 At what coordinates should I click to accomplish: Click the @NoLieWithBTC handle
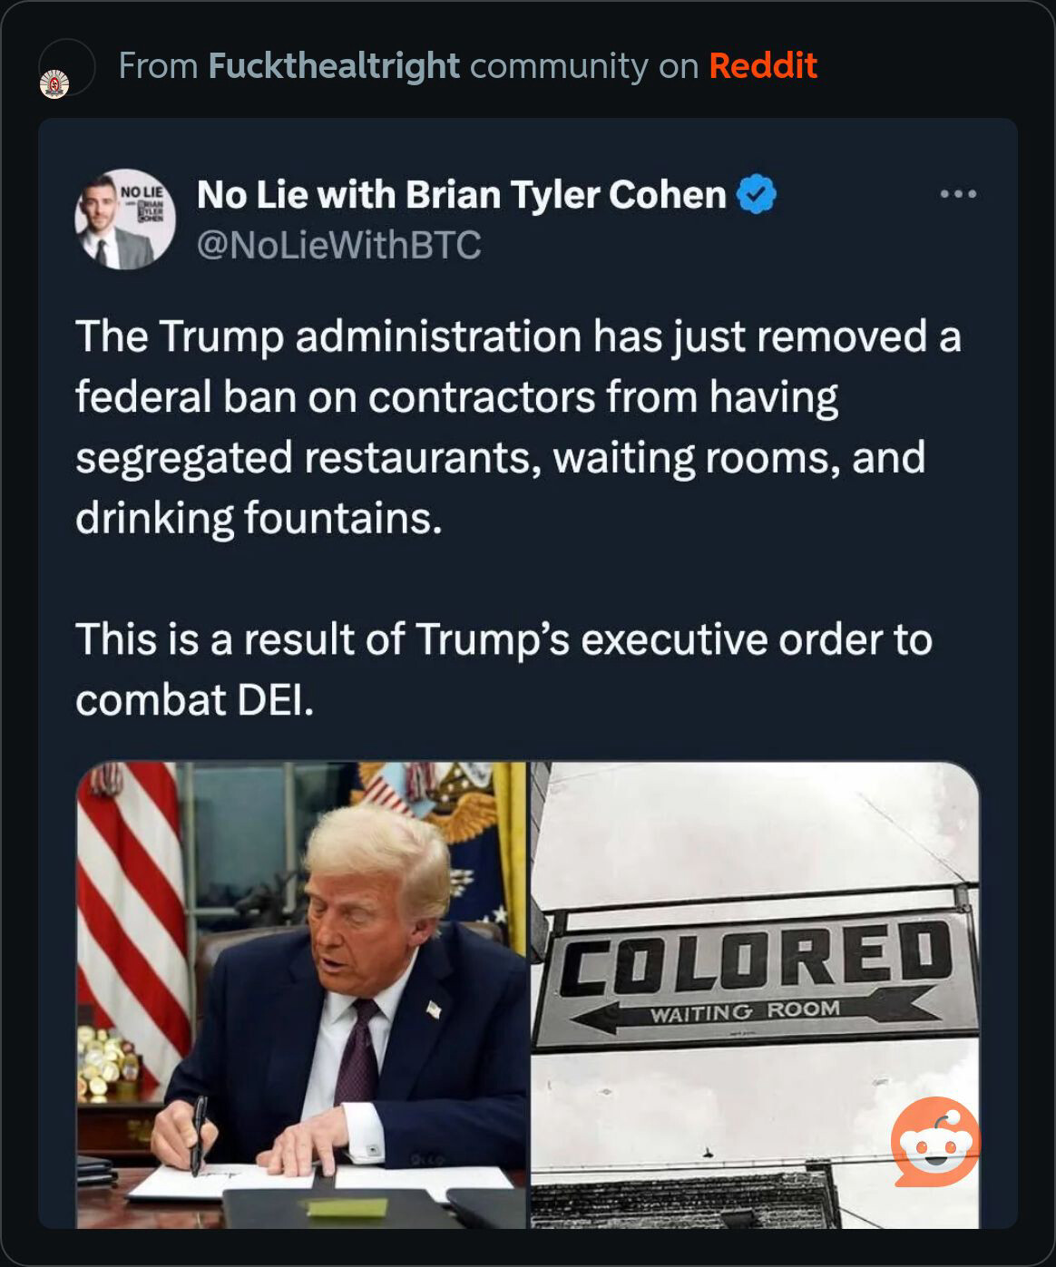[338, 245]
